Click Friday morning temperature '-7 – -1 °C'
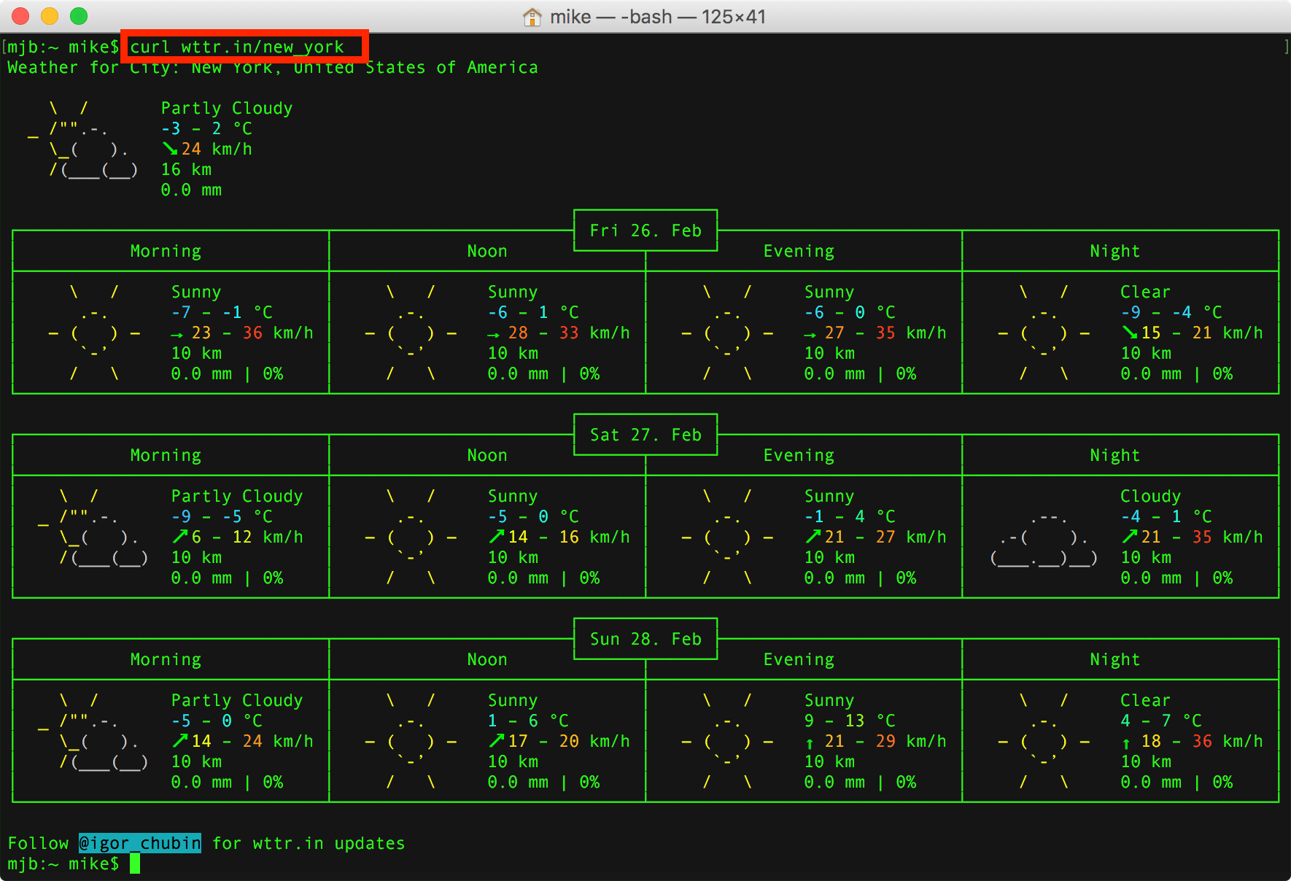 222,313
